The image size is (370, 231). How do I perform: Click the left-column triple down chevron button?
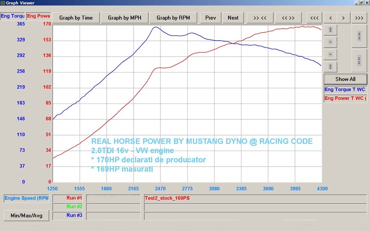(330, 67)
